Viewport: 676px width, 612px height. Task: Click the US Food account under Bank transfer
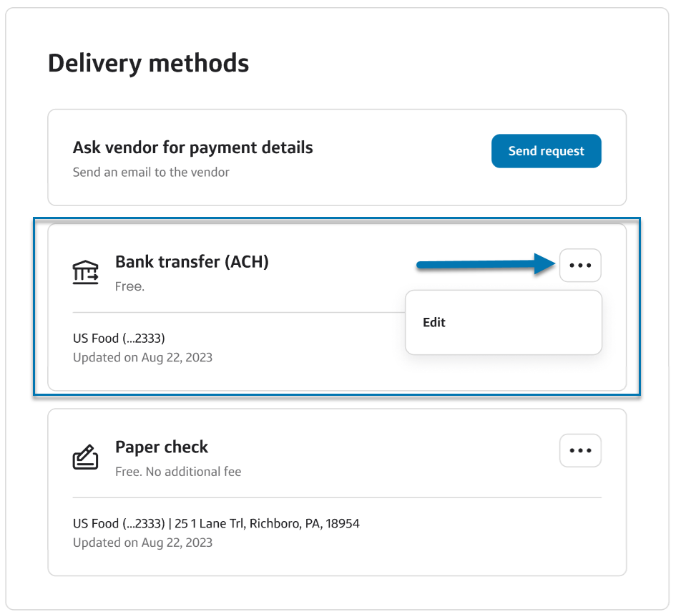(x=119, y=339)
